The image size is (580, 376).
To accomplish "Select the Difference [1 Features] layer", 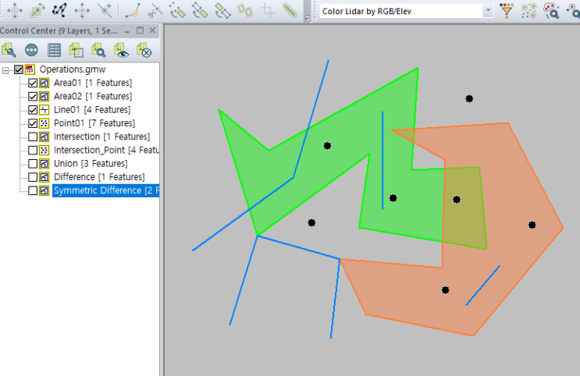I will pos(99,177).
